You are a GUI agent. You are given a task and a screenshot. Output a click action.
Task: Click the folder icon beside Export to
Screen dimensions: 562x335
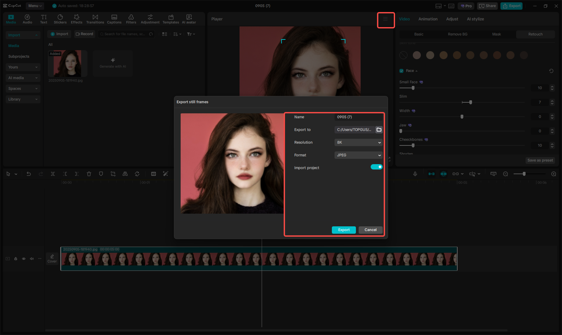pos(379,130)
